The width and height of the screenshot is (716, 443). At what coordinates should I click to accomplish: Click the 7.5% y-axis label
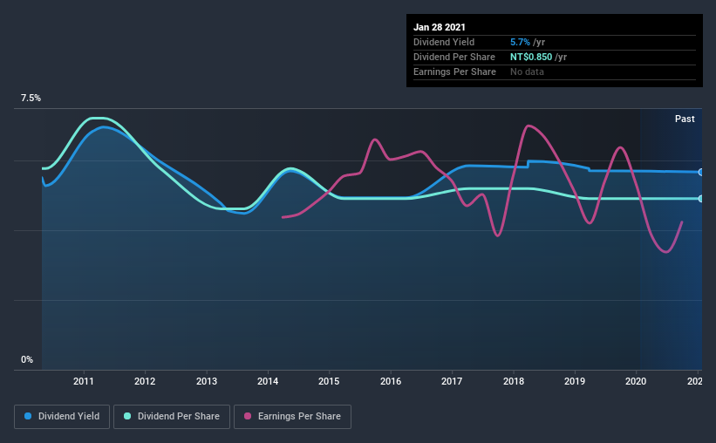pos(31,99)
